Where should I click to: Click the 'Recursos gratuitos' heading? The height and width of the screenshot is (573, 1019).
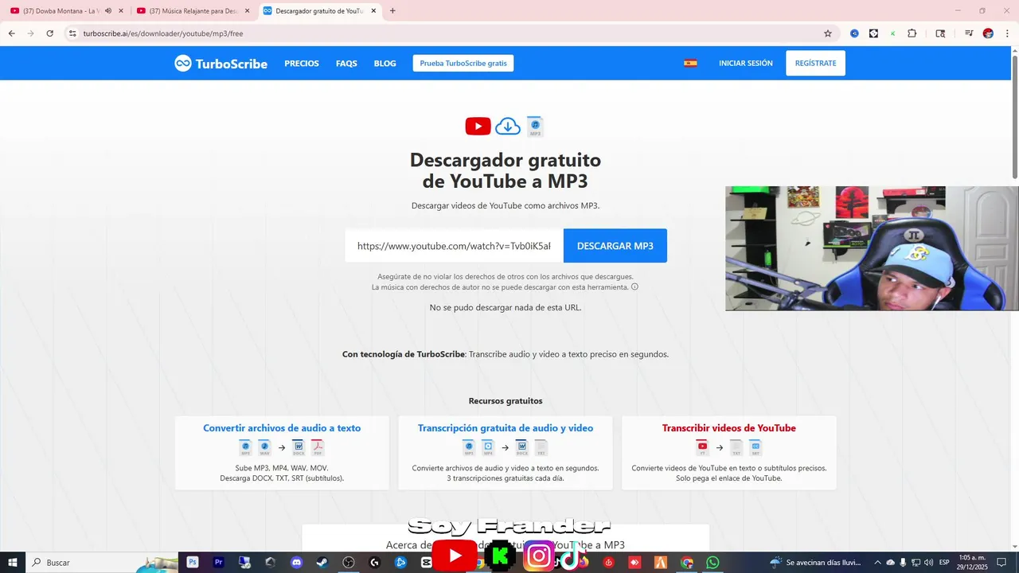click(x=506, y=401)
